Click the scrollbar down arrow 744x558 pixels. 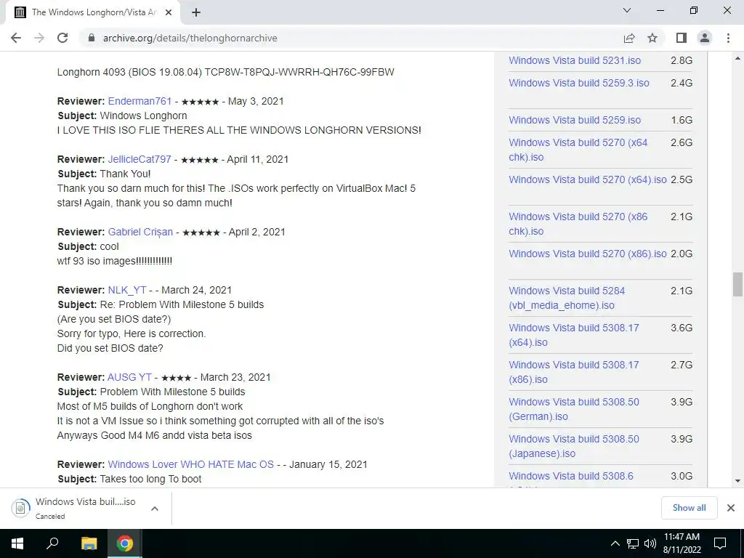pos(737,481)
